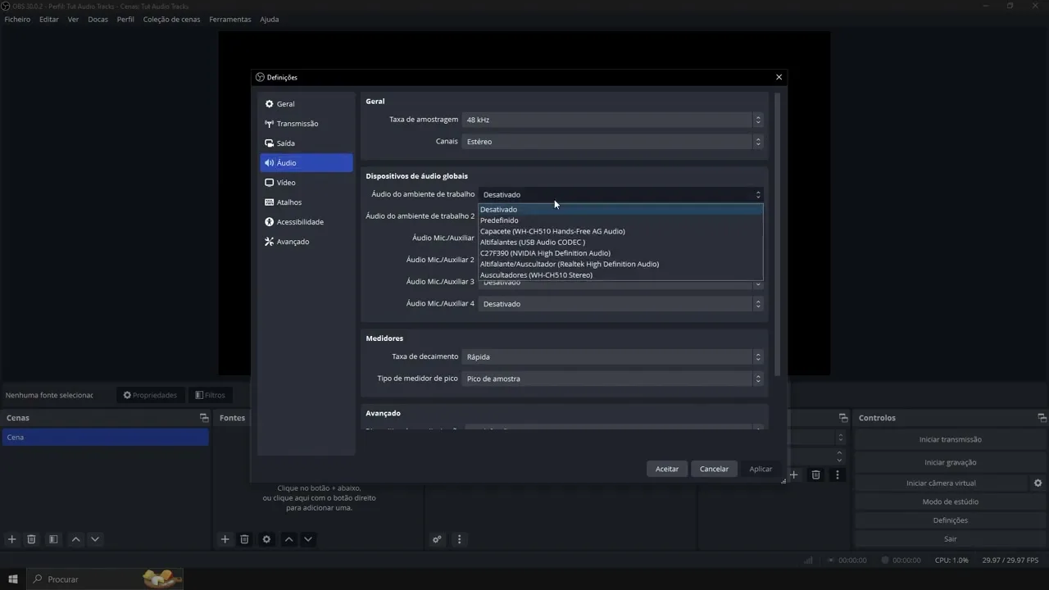The width and height of the screenshot is (1049, 590).
Task: Open virtual camera settings gear
Action: (x=1038, y=483)
